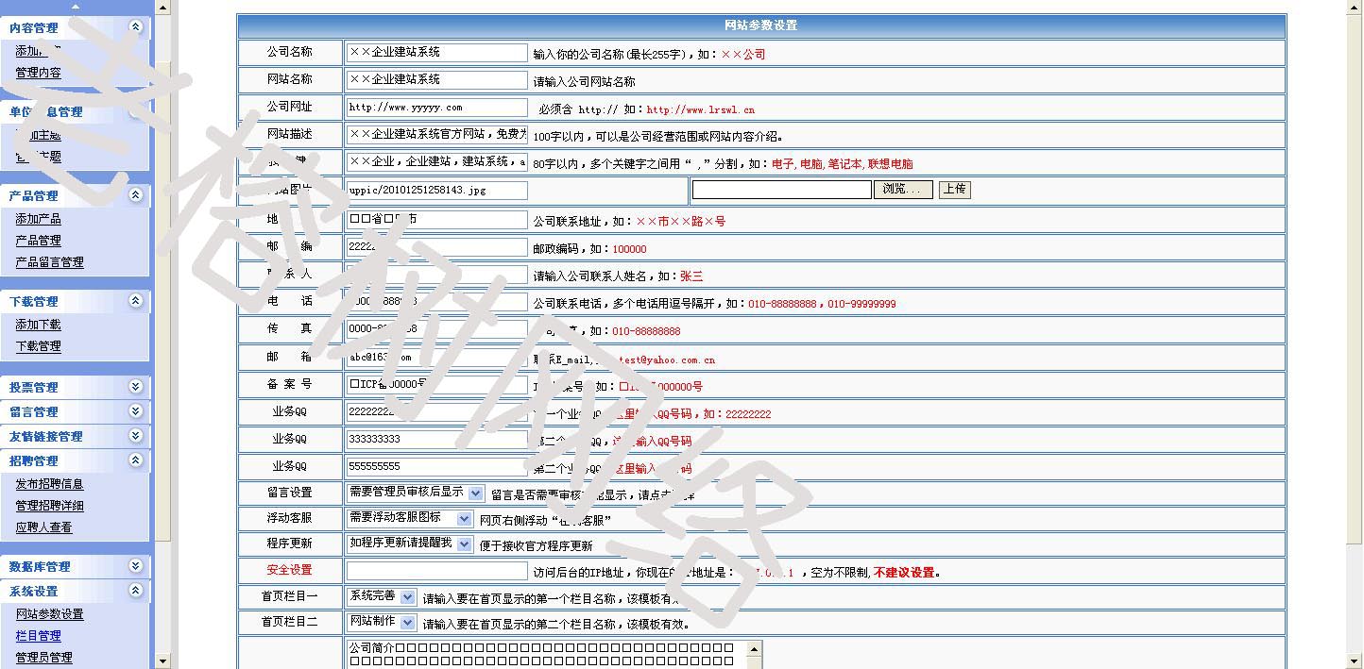Open the 添加产品 sidebar link
The height and width of the screenshot is (669, 1364).
pos(38,219)
